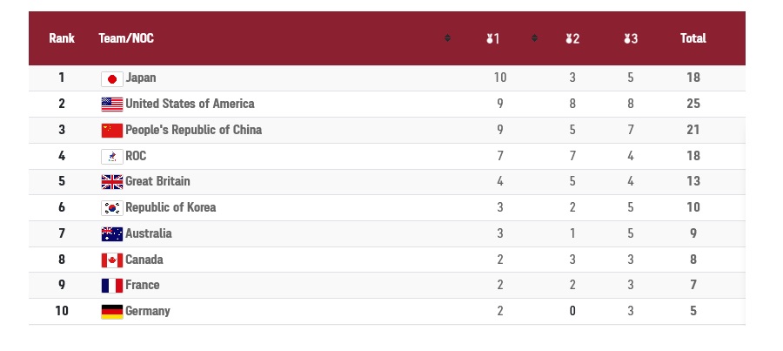Click the Australia flag icon

(112, 234)
